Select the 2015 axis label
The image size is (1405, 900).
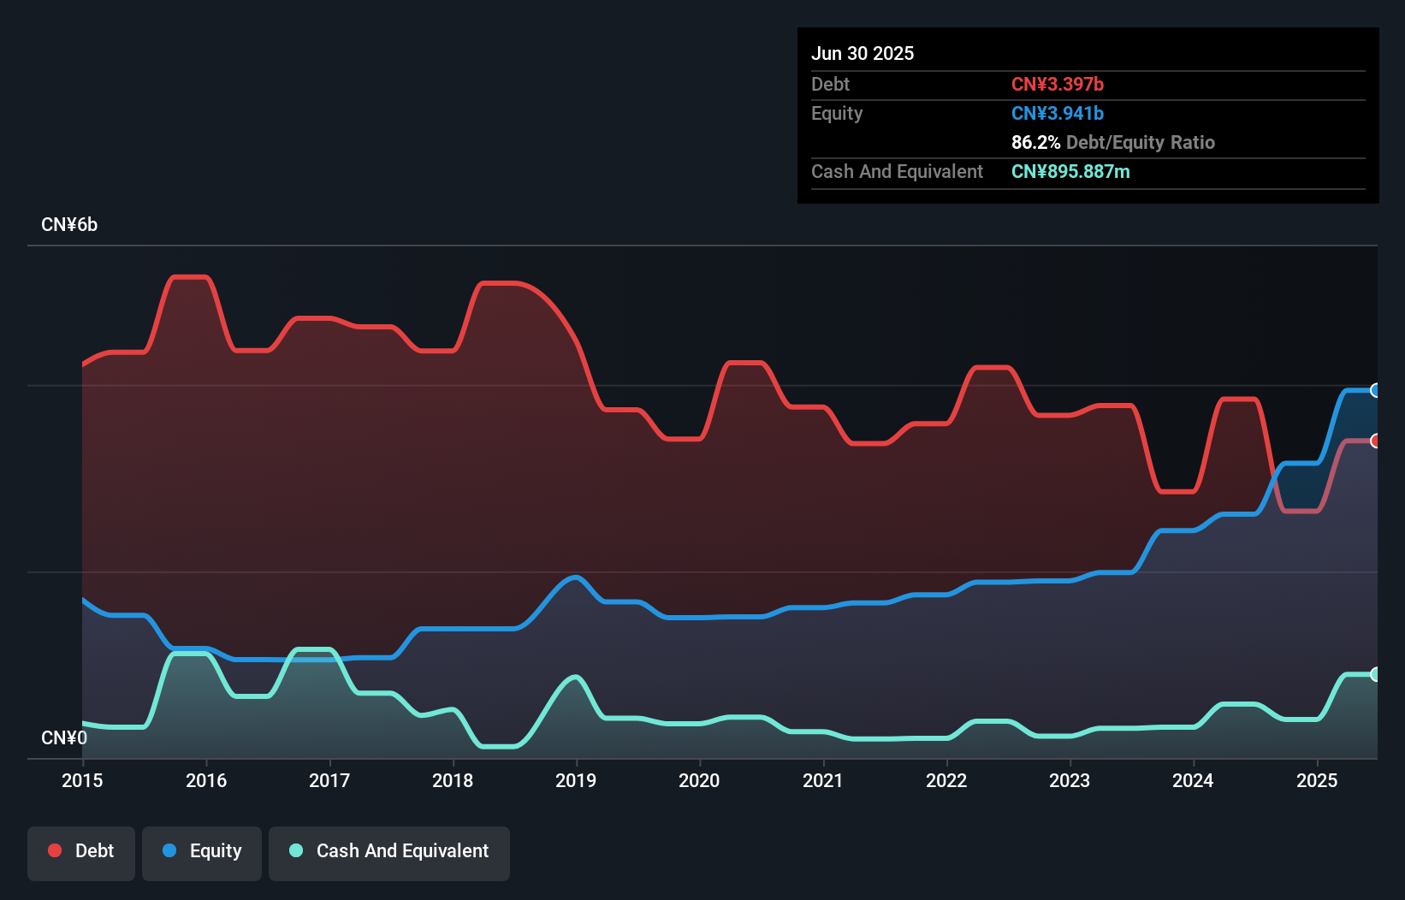[81, 780]
